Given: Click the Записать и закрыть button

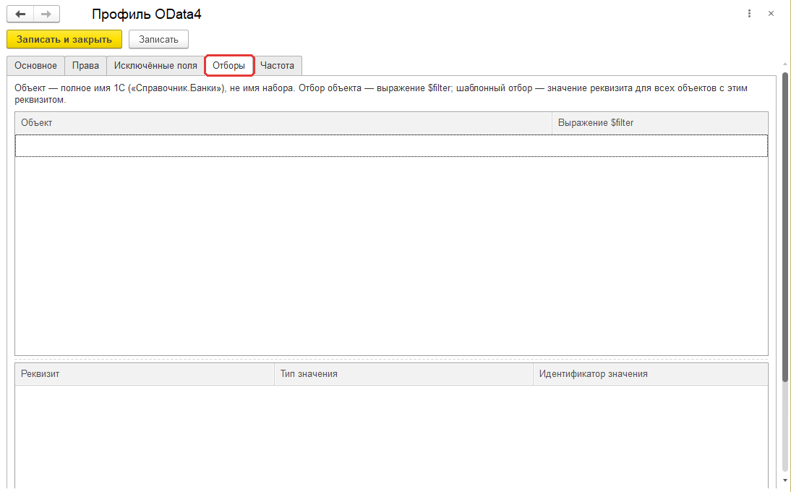Looking at the screenshot, I should [64, 39].
